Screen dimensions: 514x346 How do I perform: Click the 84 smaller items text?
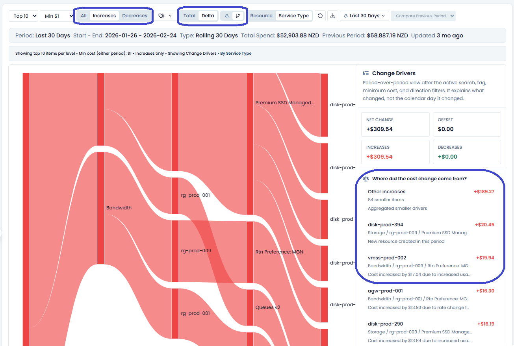tap(386, 200)
